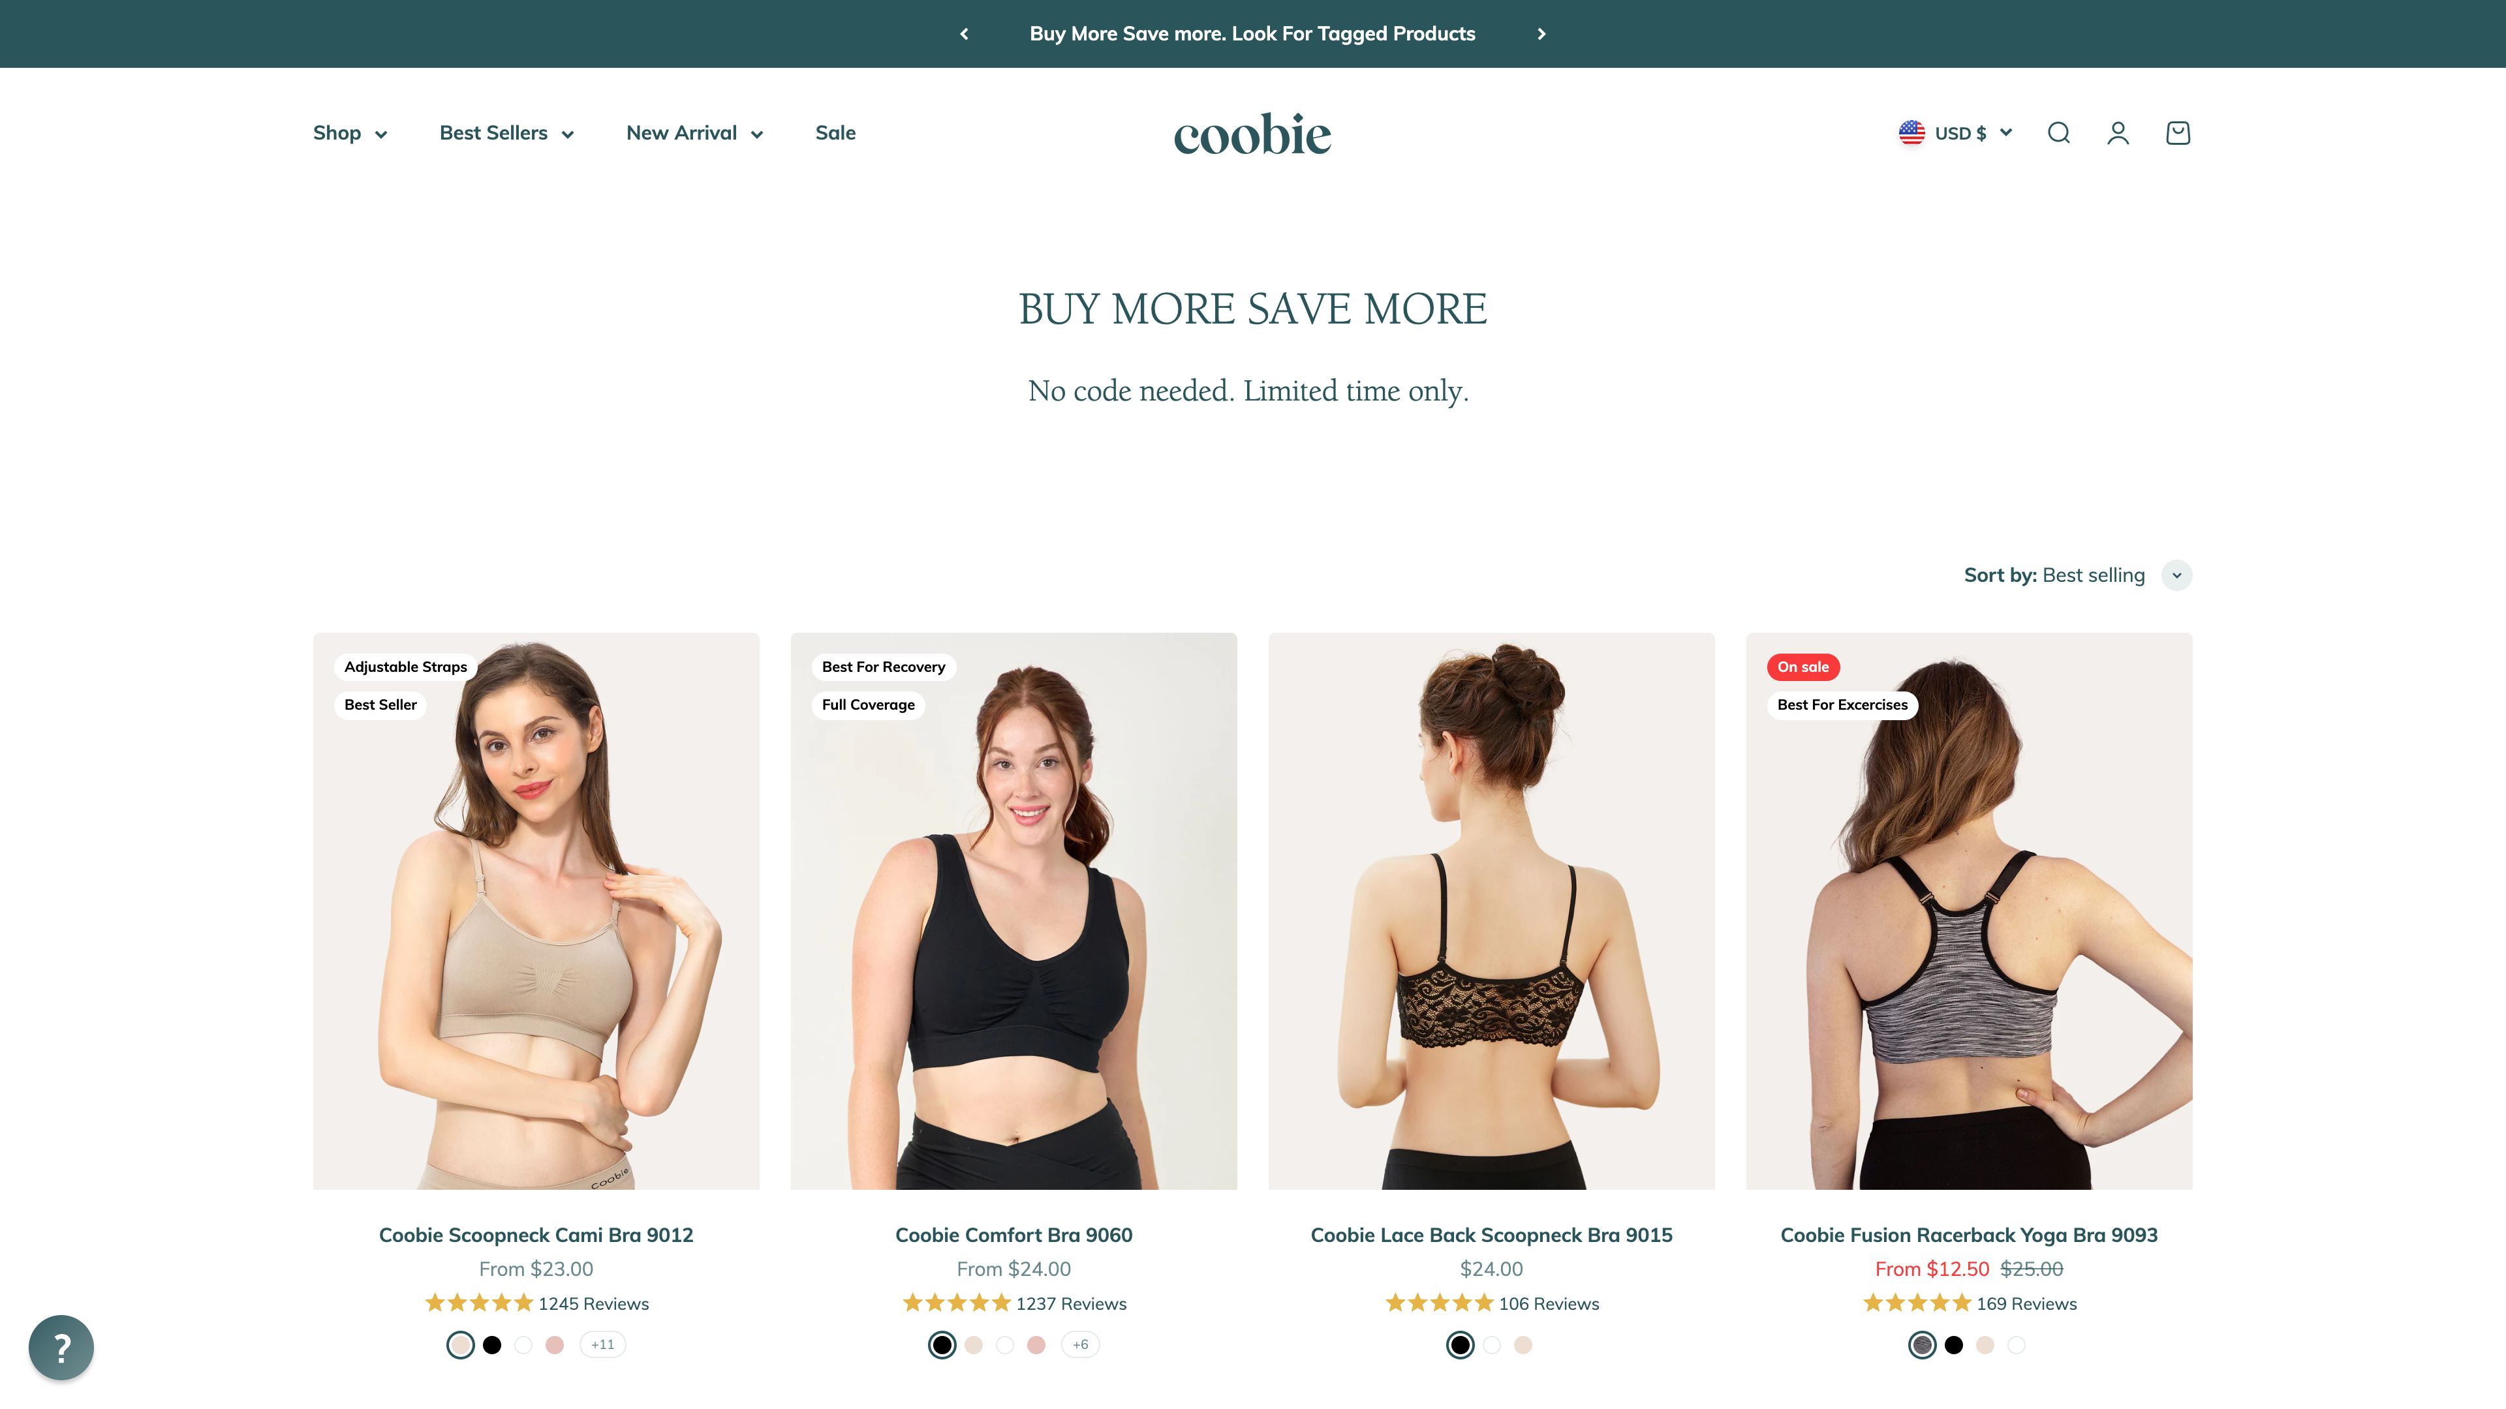The width and height of the screenshot is (2506, 1409).
Task: Show +11 more colors for Cami Bra
Action: 602,1345
